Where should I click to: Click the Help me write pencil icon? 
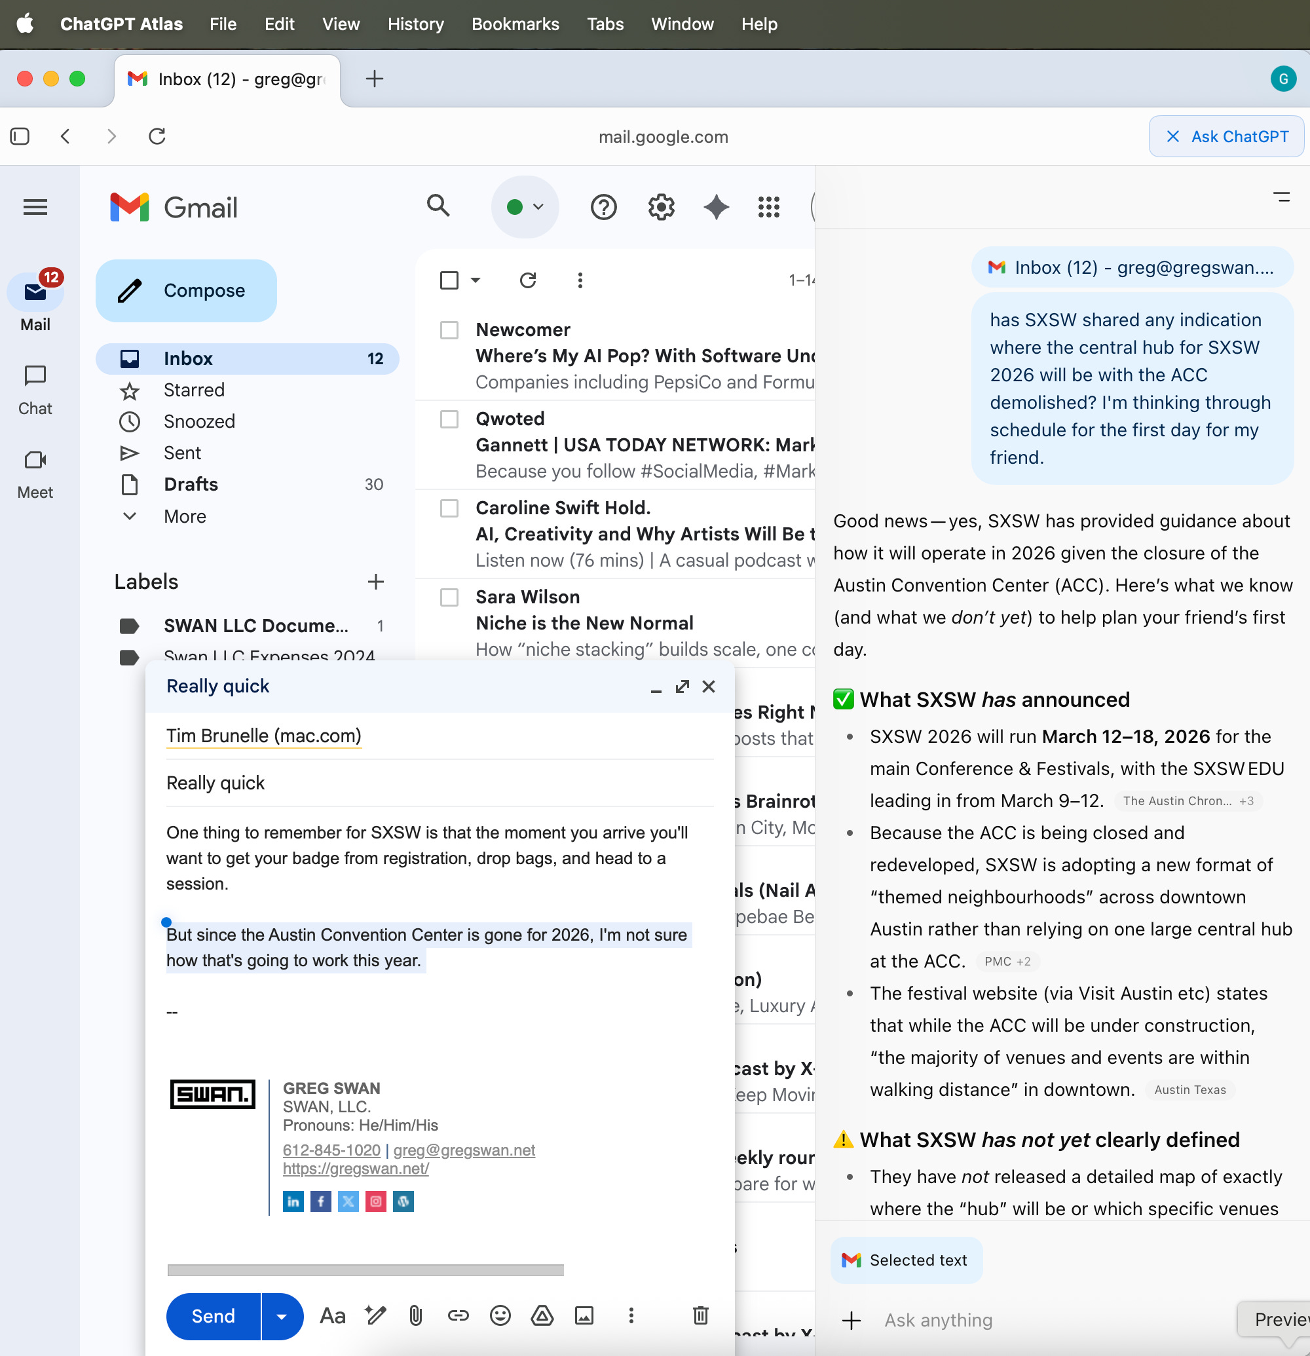click(x=375, y=1315)
